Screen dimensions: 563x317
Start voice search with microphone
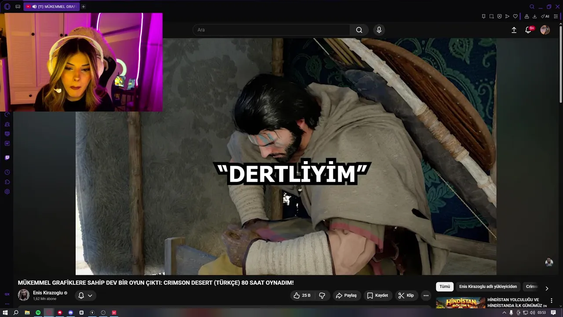click(x=379, y=30)
